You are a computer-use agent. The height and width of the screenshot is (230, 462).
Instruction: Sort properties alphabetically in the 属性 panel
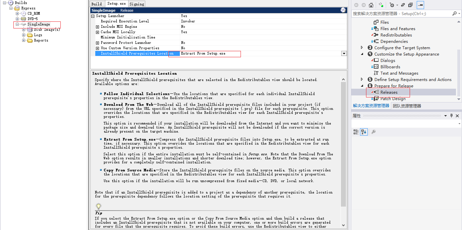click(x=364, y=131)
